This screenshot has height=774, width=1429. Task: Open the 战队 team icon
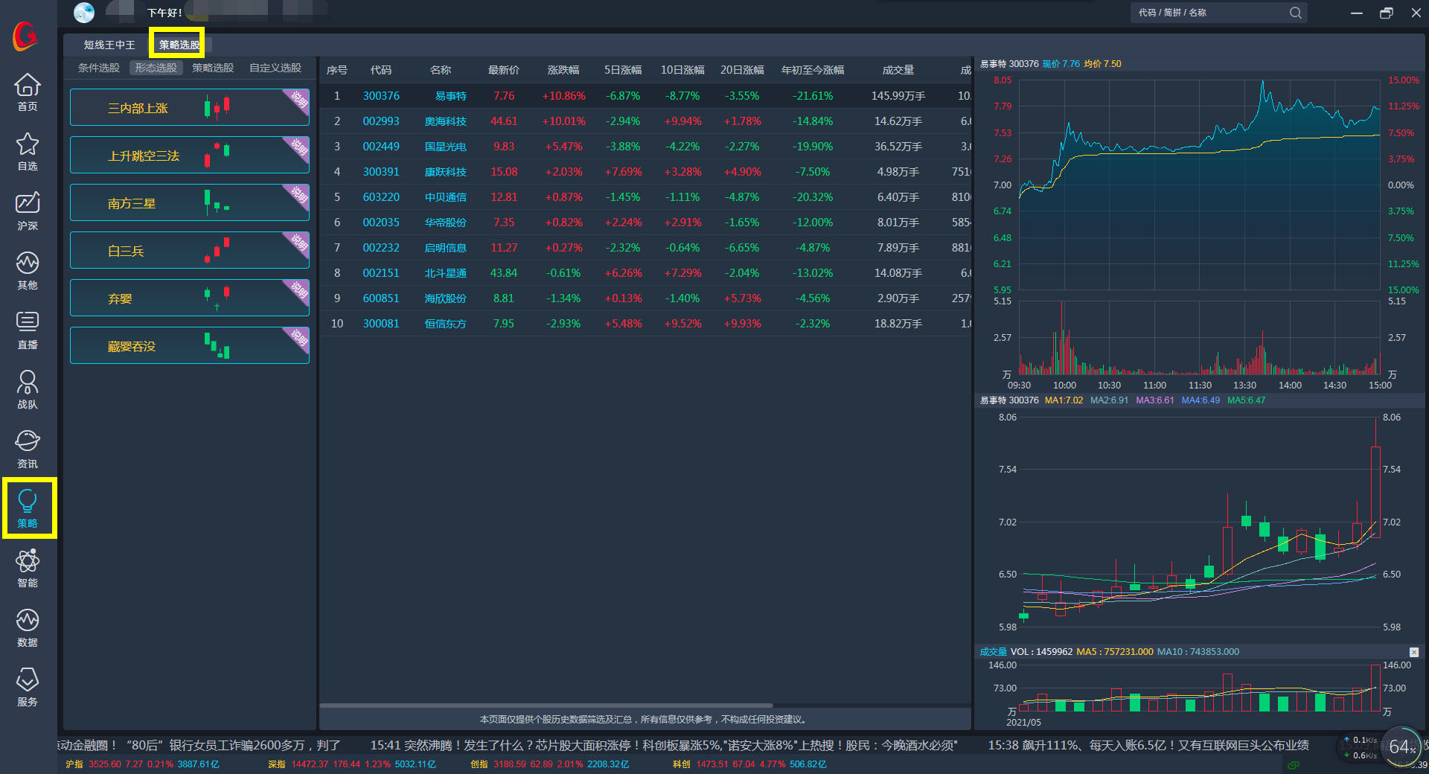28,390
